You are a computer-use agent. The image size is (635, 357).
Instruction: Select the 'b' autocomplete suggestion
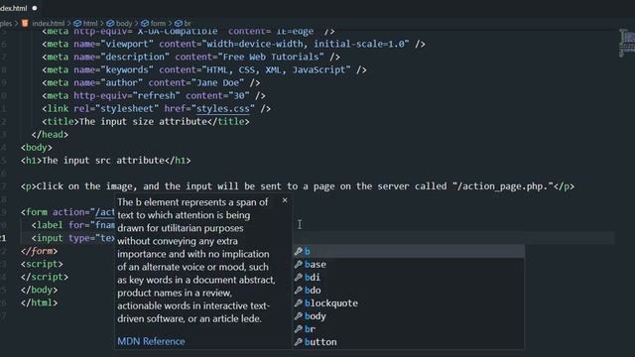click(409, 251)
